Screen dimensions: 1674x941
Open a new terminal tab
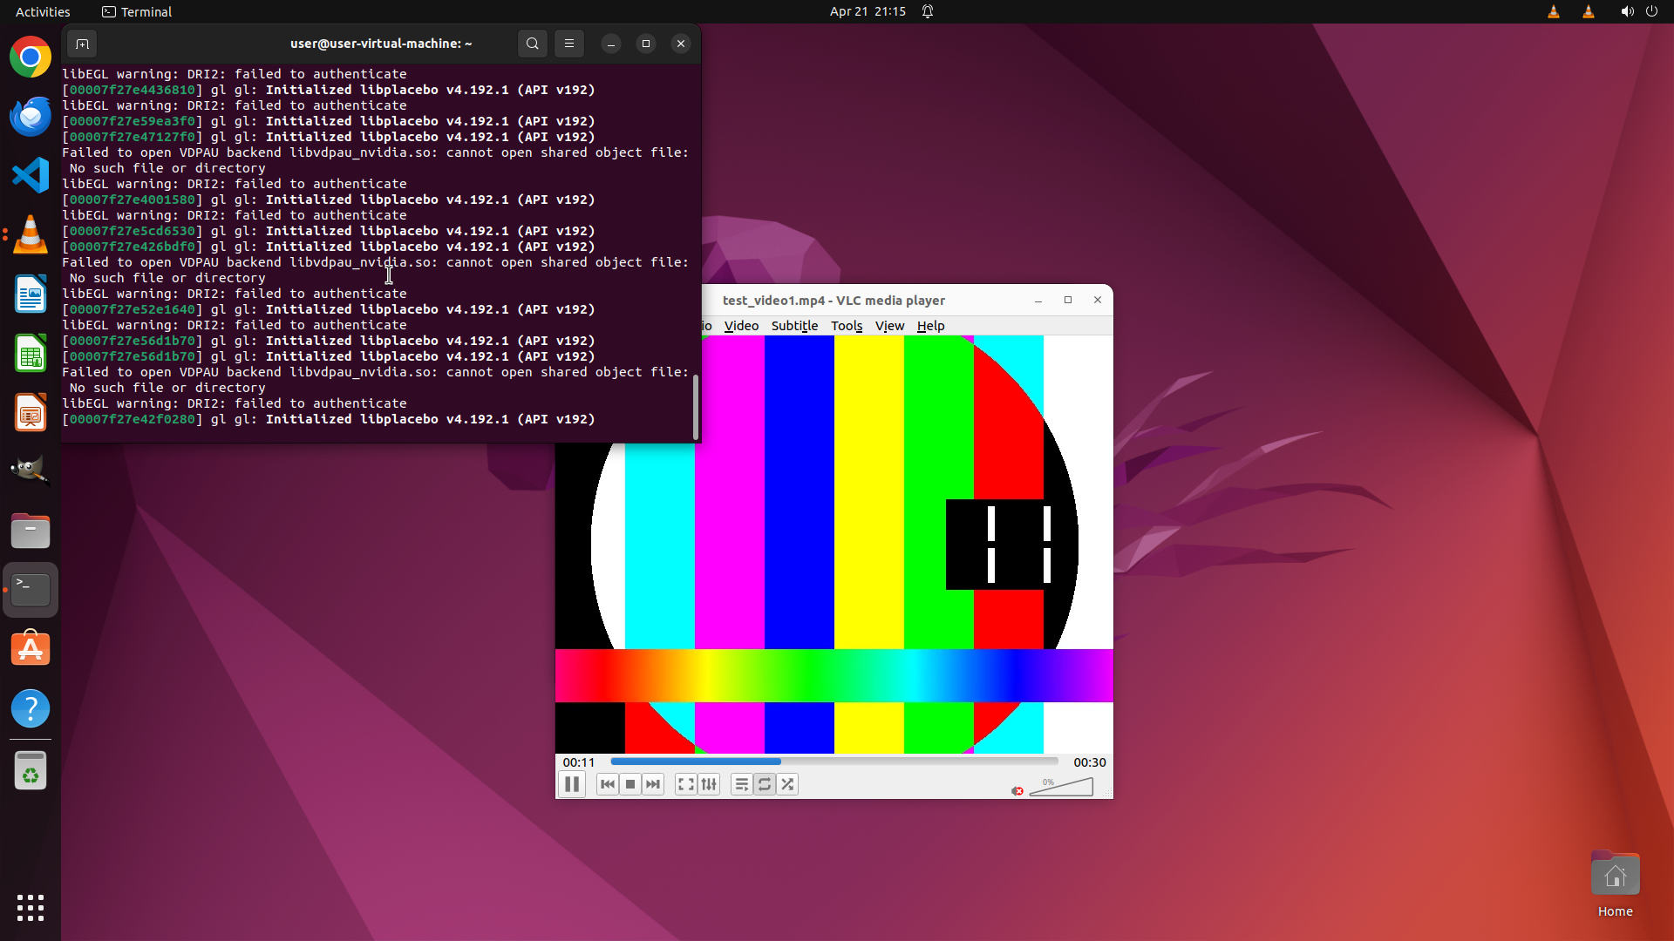pyautogui.click(x=82, y=44)
